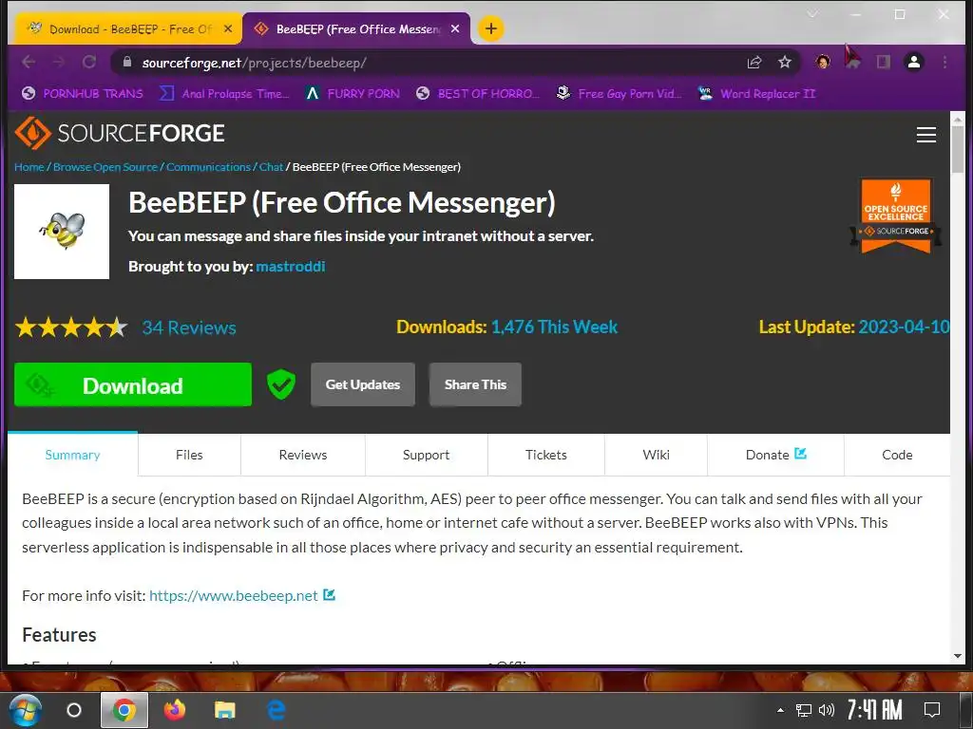Click the Last Update 2023-04-10 text
Viewport: 973px width, 729px height.
tap(854, 327)
